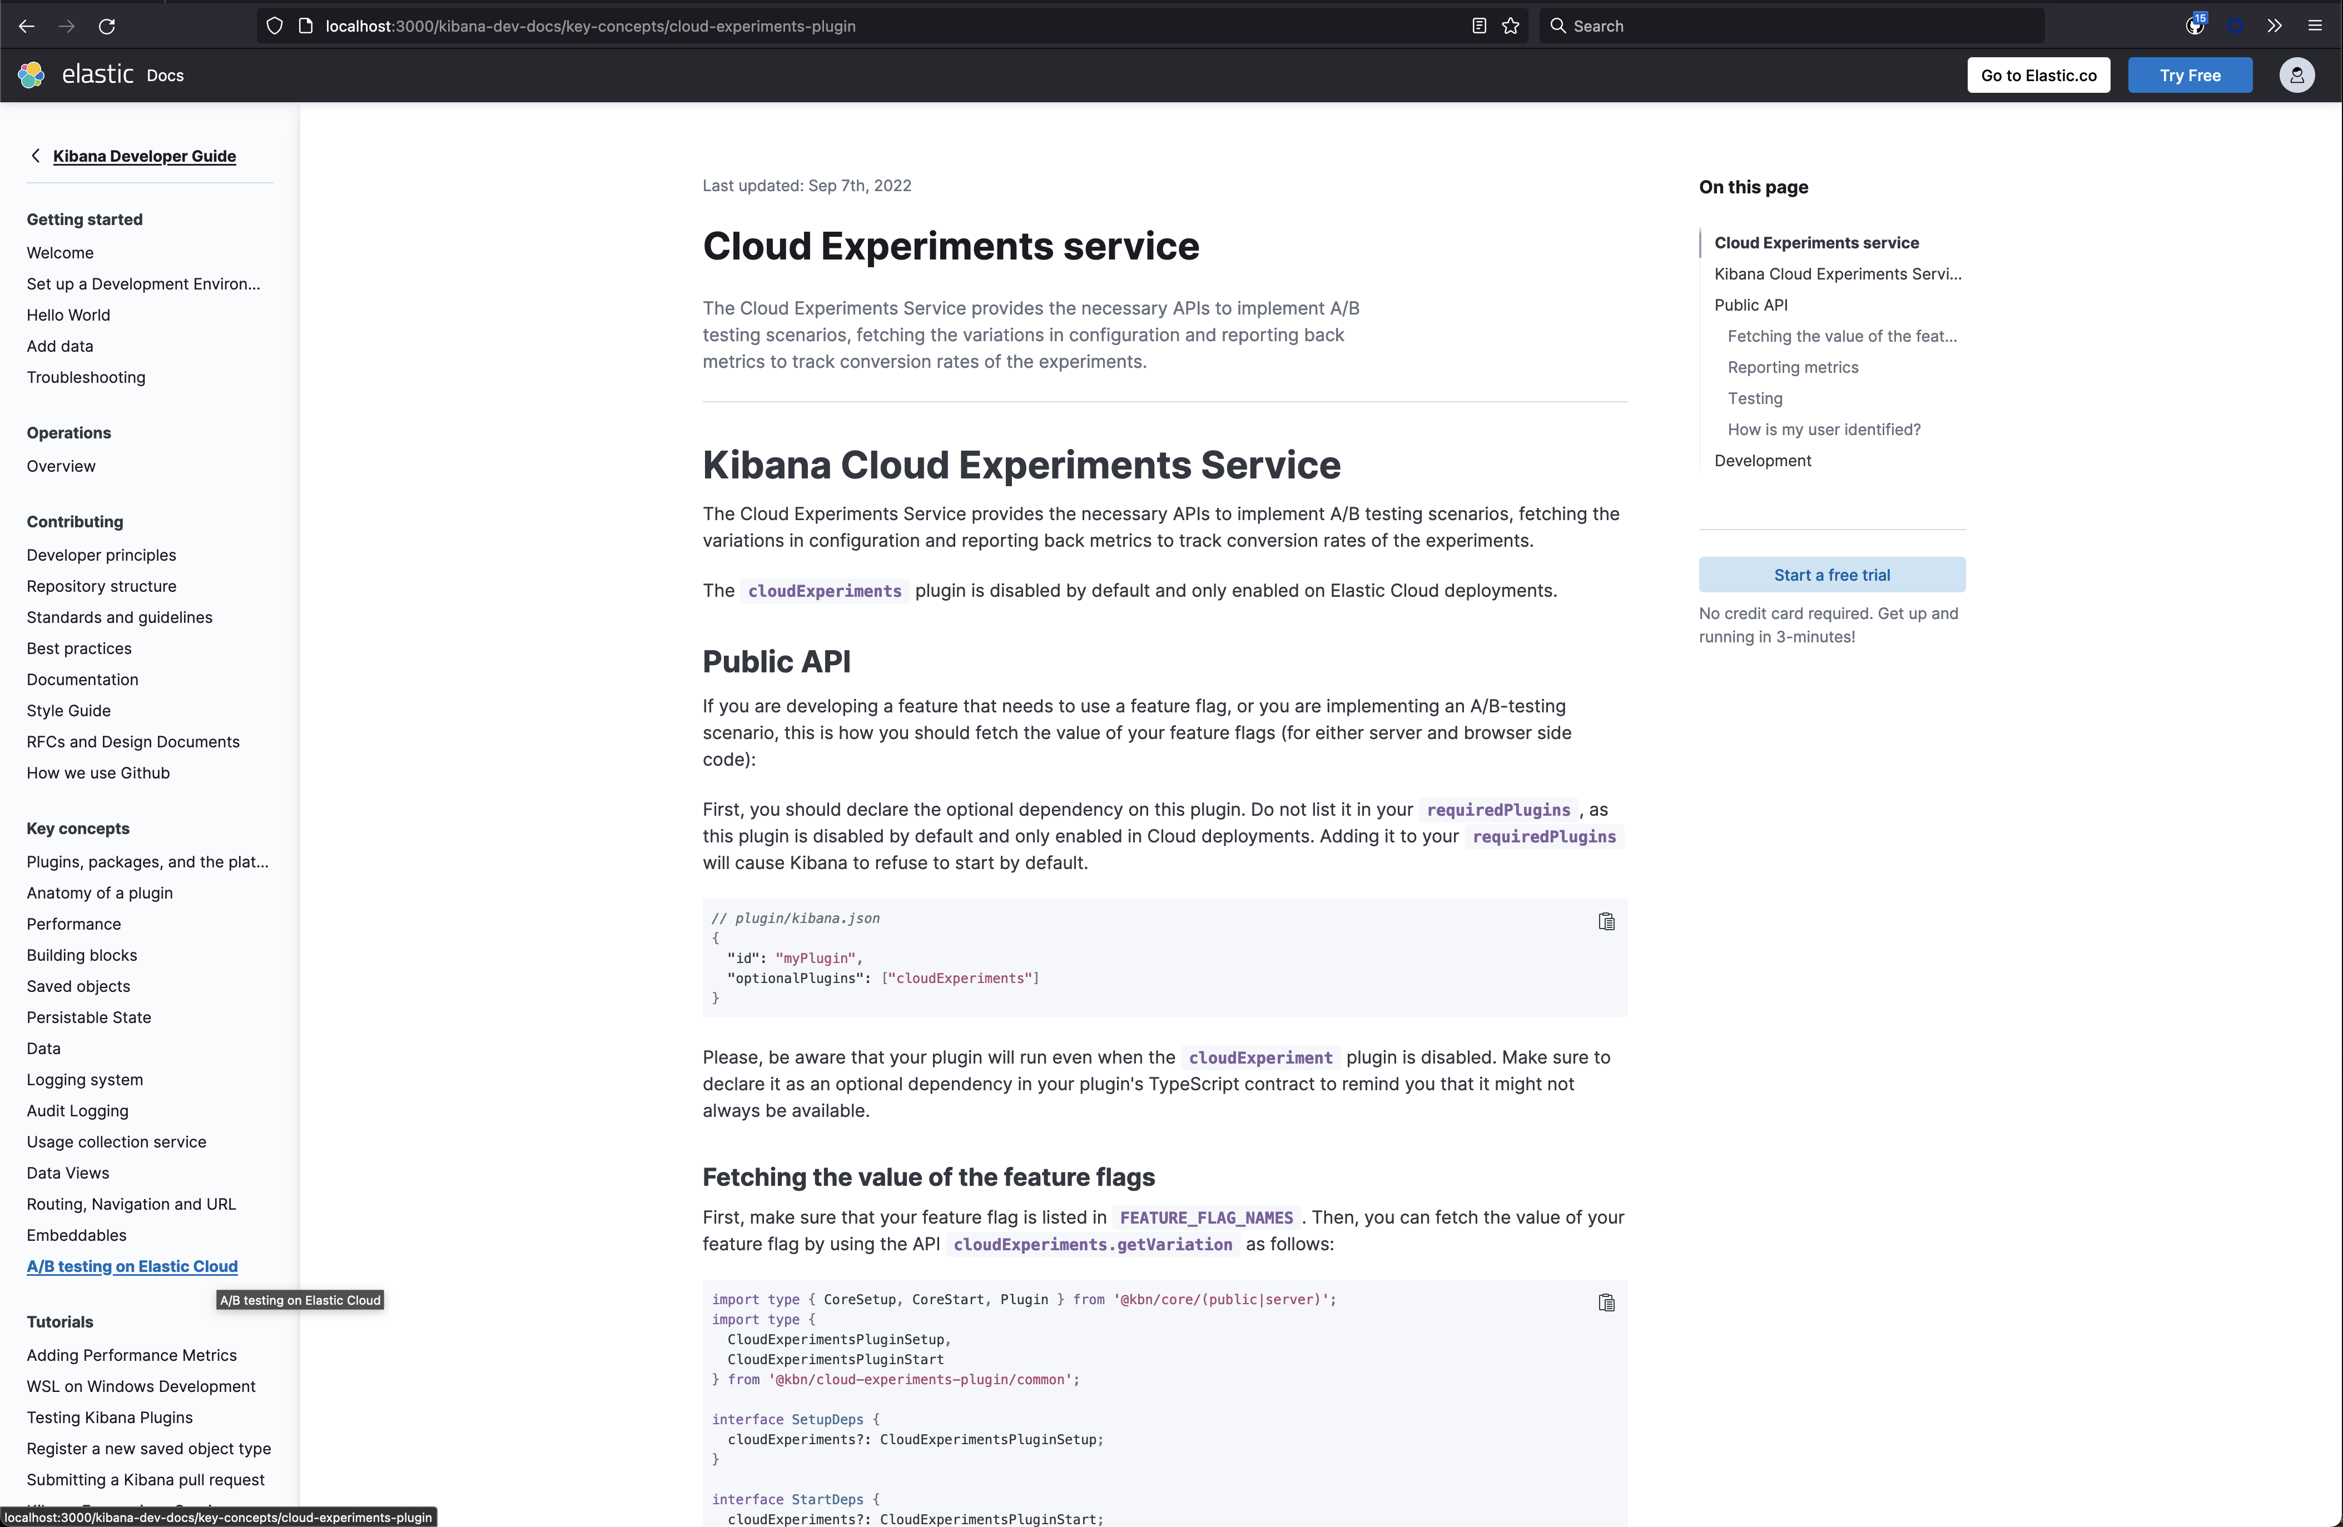Image resolution: width=2343 pixels, height=1527 pixels.
Task: Focus the browser Search box
Action: click(1791, 27)
